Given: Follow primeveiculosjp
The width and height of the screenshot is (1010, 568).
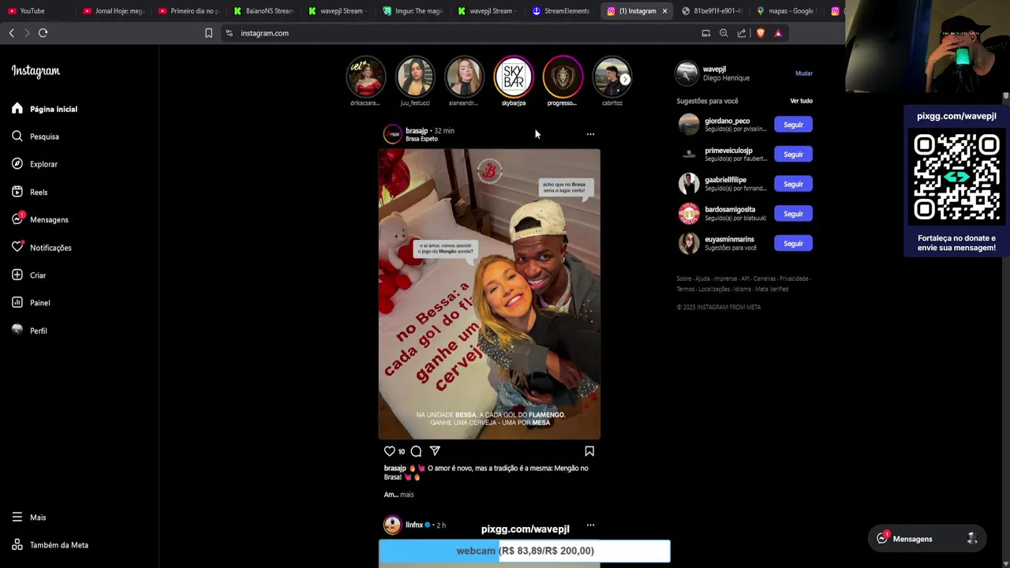Looking at the screenshot, I should (x=793, y=155).
